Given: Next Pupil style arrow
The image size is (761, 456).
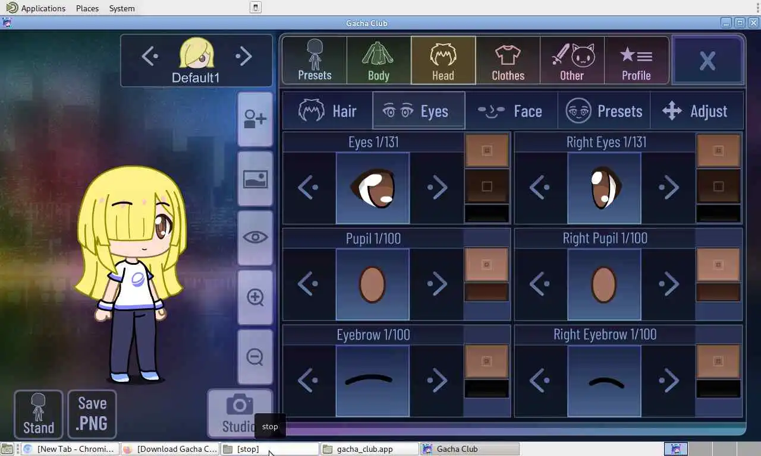Looking at the screenshot, I should point(436,284).
